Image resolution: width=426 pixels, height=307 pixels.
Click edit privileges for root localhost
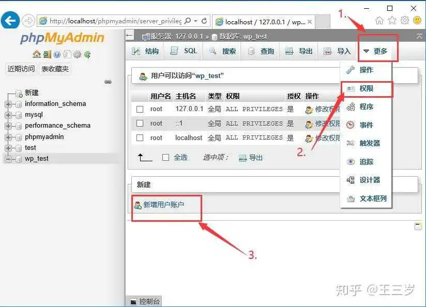323,138
